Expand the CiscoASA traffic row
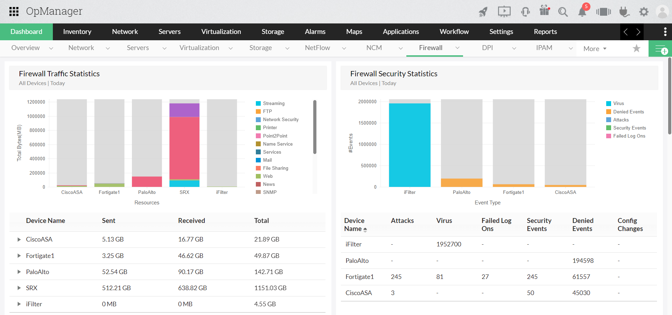This screenshot has width=672, height=315. 19,239
